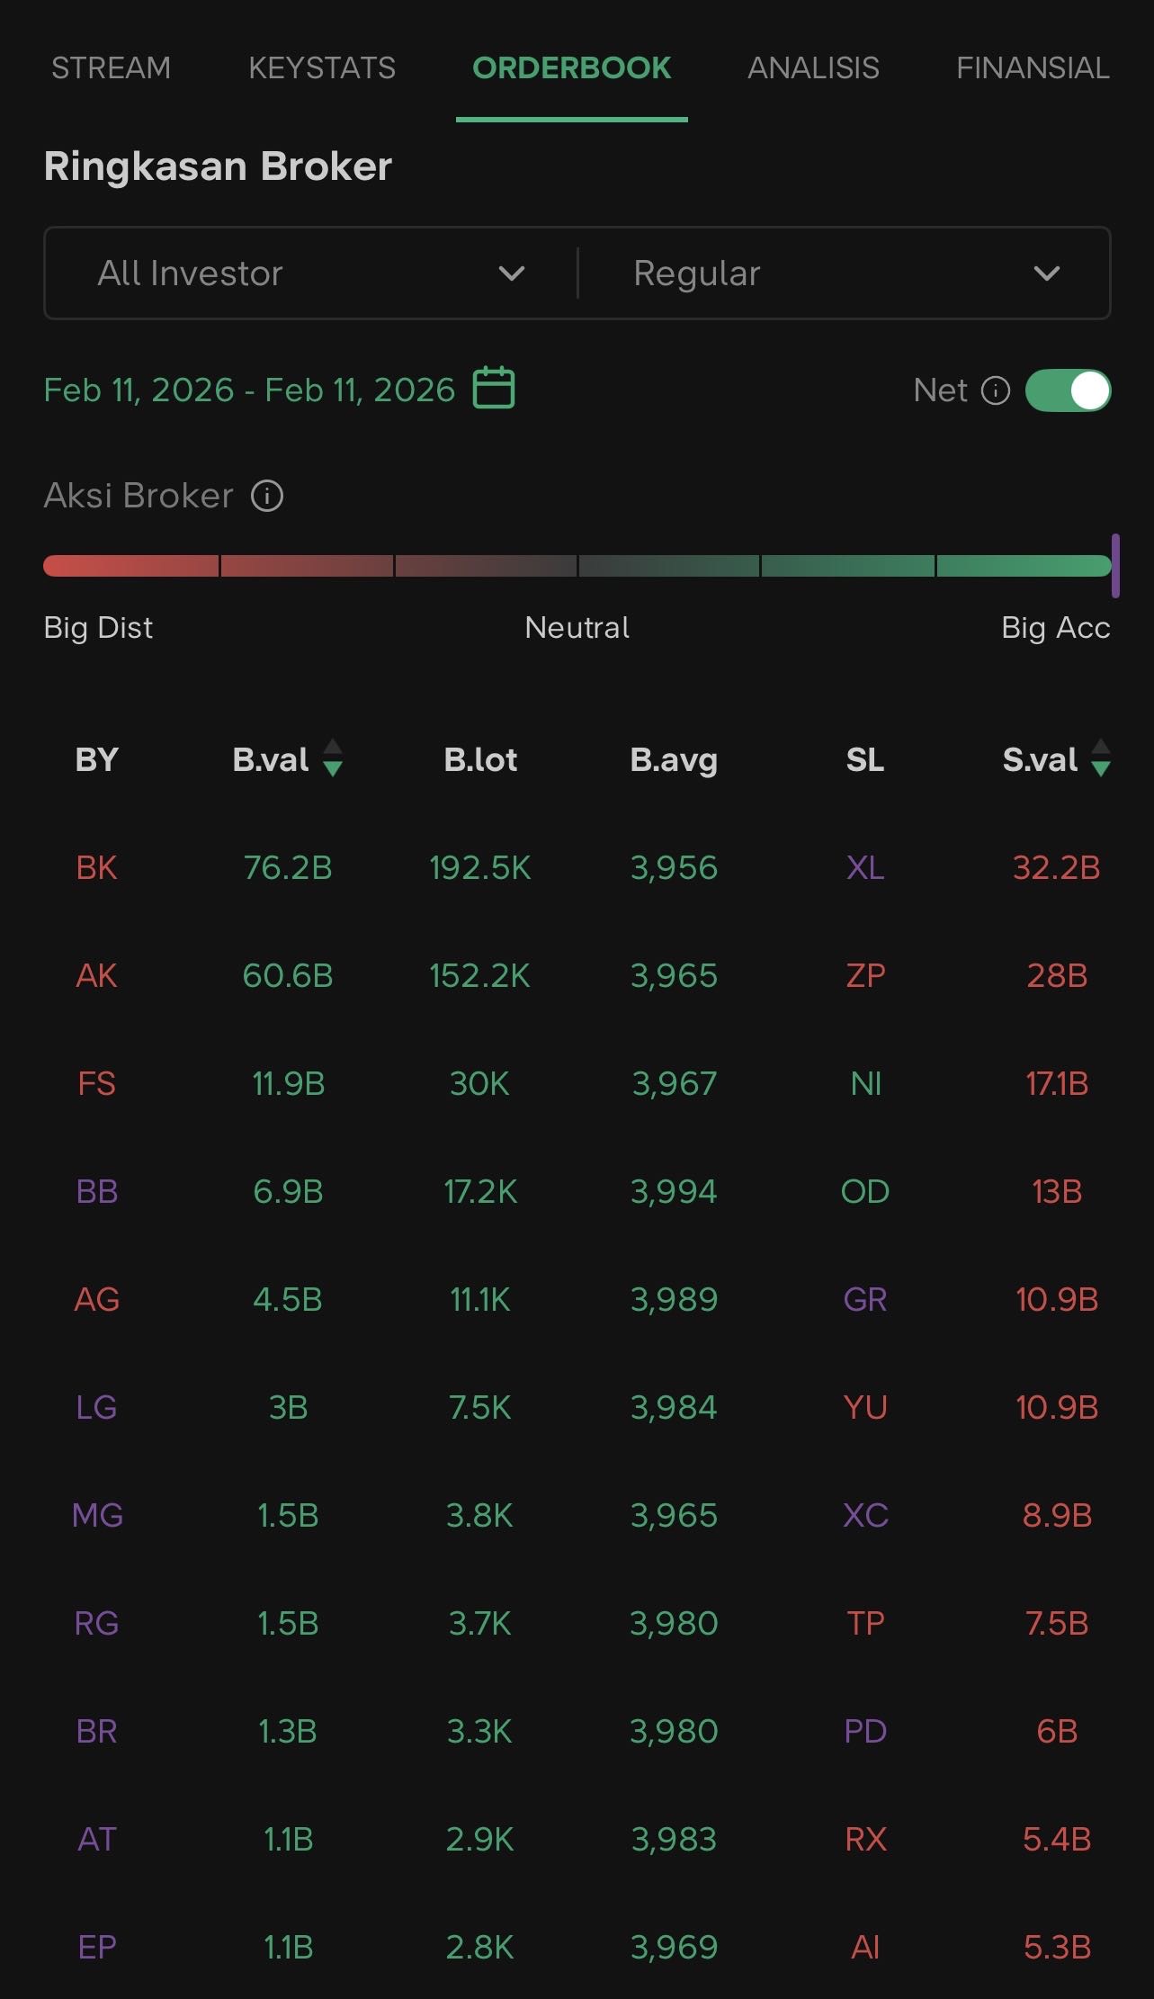Tap the B.lot column header
Viewport: 1154px width, 1999px height.
coord(480,760)
